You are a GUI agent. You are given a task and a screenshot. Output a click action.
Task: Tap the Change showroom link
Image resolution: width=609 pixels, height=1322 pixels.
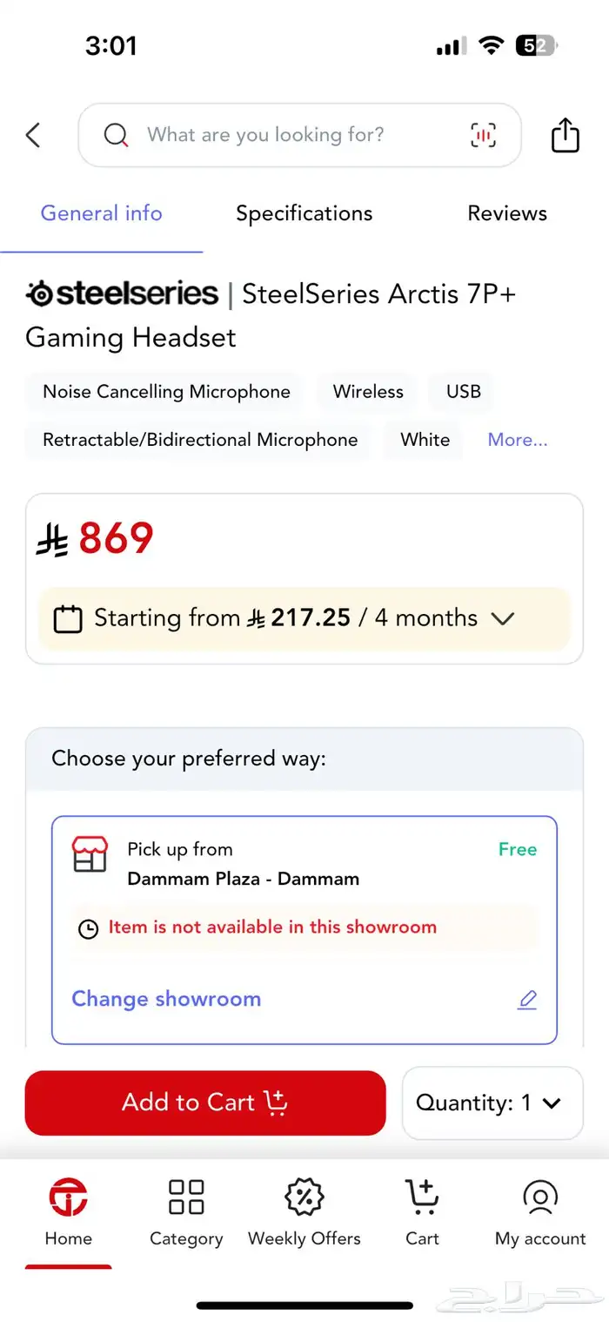point(166,999)
